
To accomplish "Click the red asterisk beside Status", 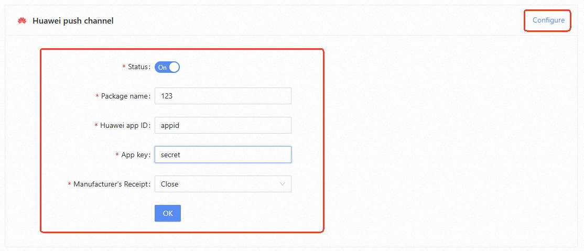I will [x=124, y=67].
